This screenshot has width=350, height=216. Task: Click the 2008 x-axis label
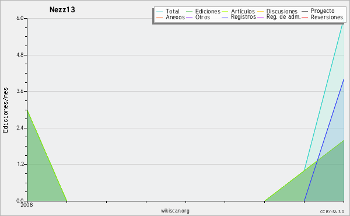pos(27,205)
